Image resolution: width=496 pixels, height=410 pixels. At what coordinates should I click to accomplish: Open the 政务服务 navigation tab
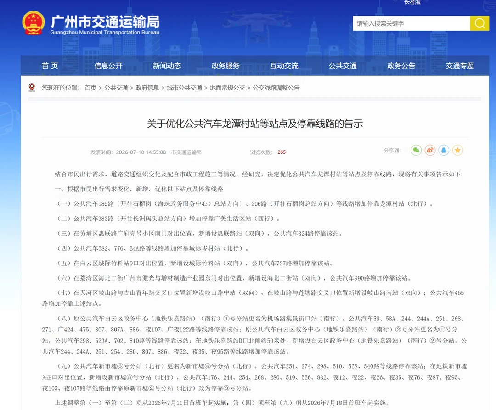point(225,66)
